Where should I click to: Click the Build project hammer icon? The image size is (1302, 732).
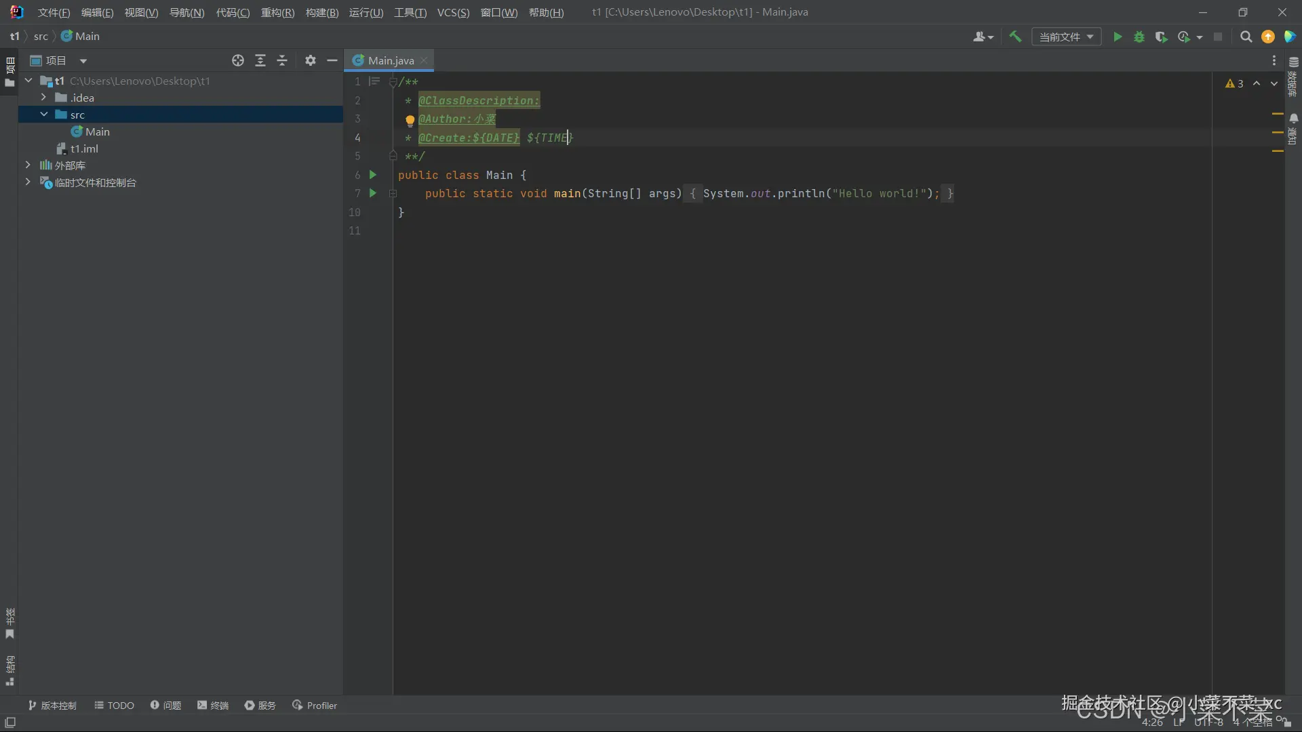[x=1015, y=37]
